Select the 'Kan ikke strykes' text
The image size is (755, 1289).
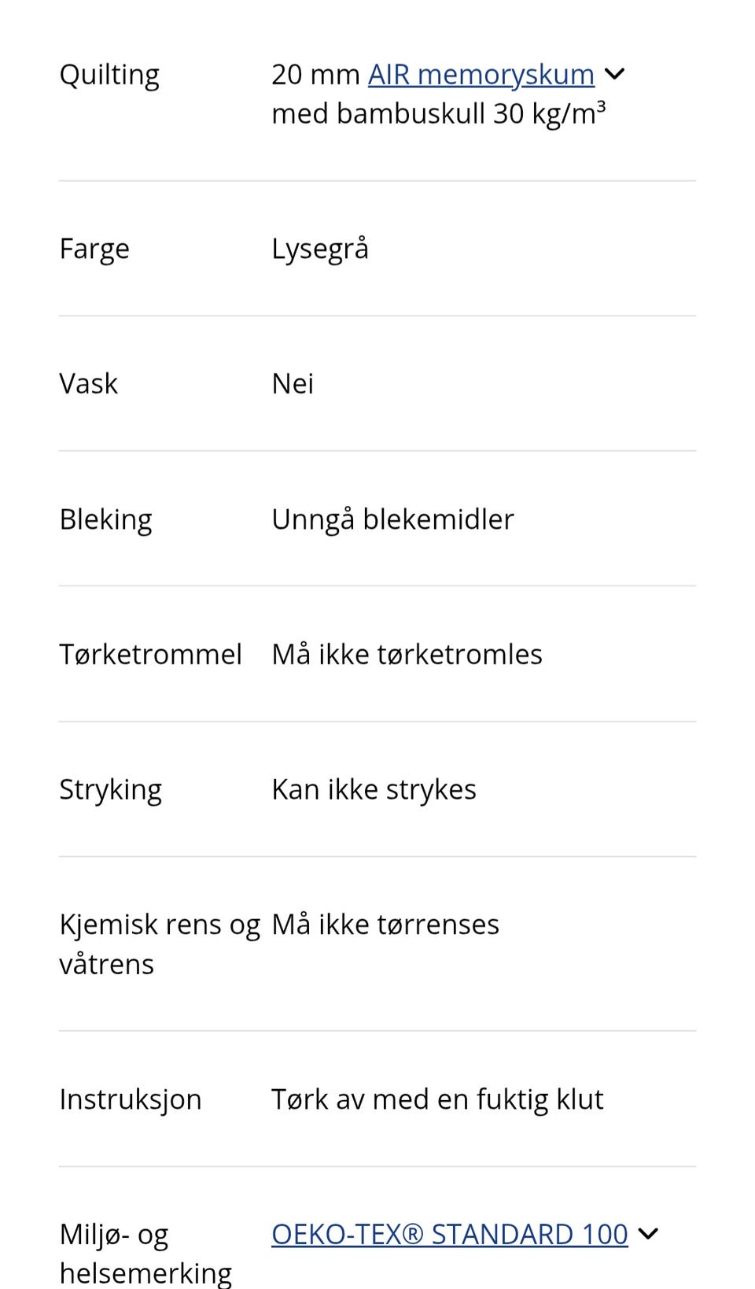click(374, 789)
